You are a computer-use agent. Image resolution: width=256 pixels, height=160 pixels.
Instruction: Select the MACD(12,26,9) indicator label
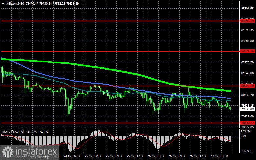[13, 132]
